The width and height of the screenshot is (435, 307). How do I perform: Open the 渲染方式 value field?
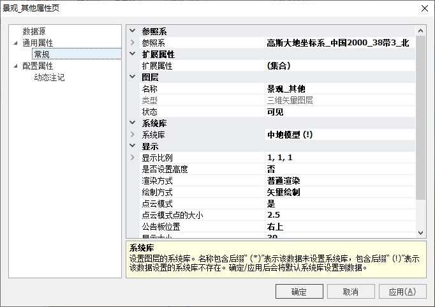coord(338,181)
